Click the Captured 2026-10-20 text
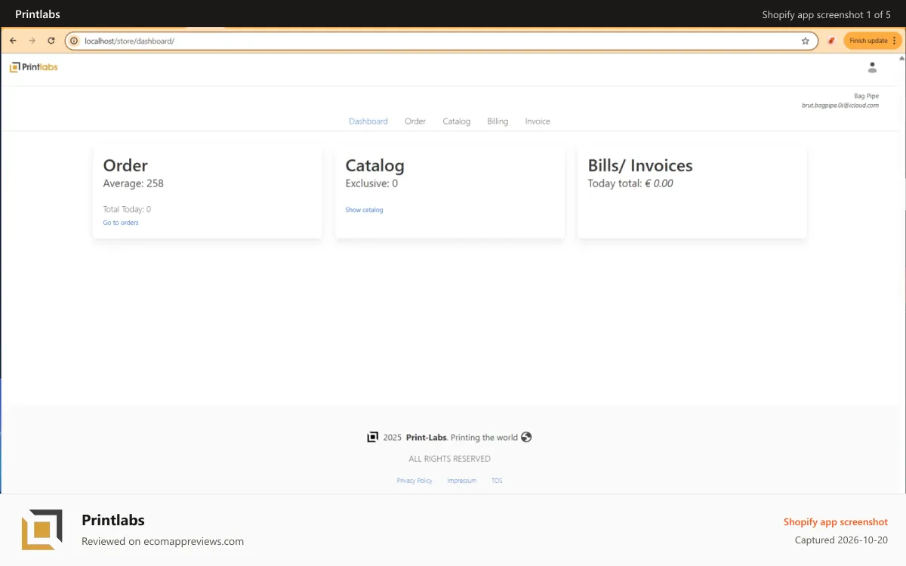 click(841, 540)
